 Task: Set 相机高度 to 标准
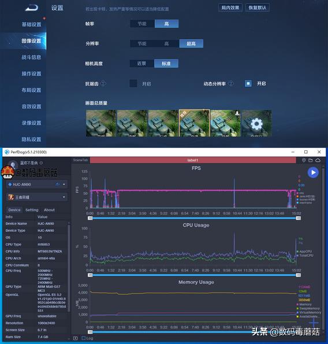click(166, 64)
